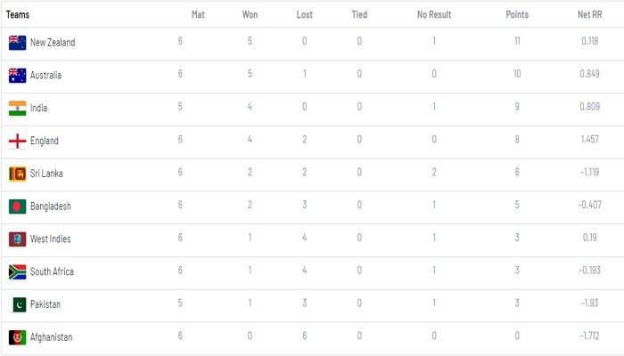This screenshot has height=356, width=624.
Task: Click the Points column header
Action: click(x=517, y=14)
